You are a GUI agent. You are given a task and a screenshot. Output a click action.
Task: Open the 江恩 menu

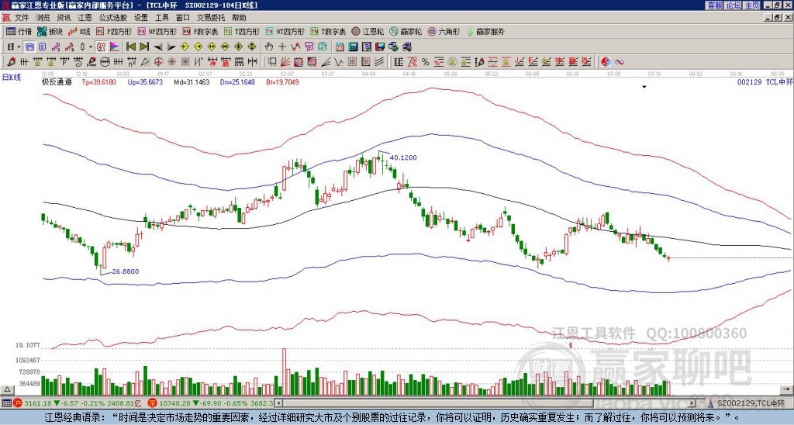85,18
